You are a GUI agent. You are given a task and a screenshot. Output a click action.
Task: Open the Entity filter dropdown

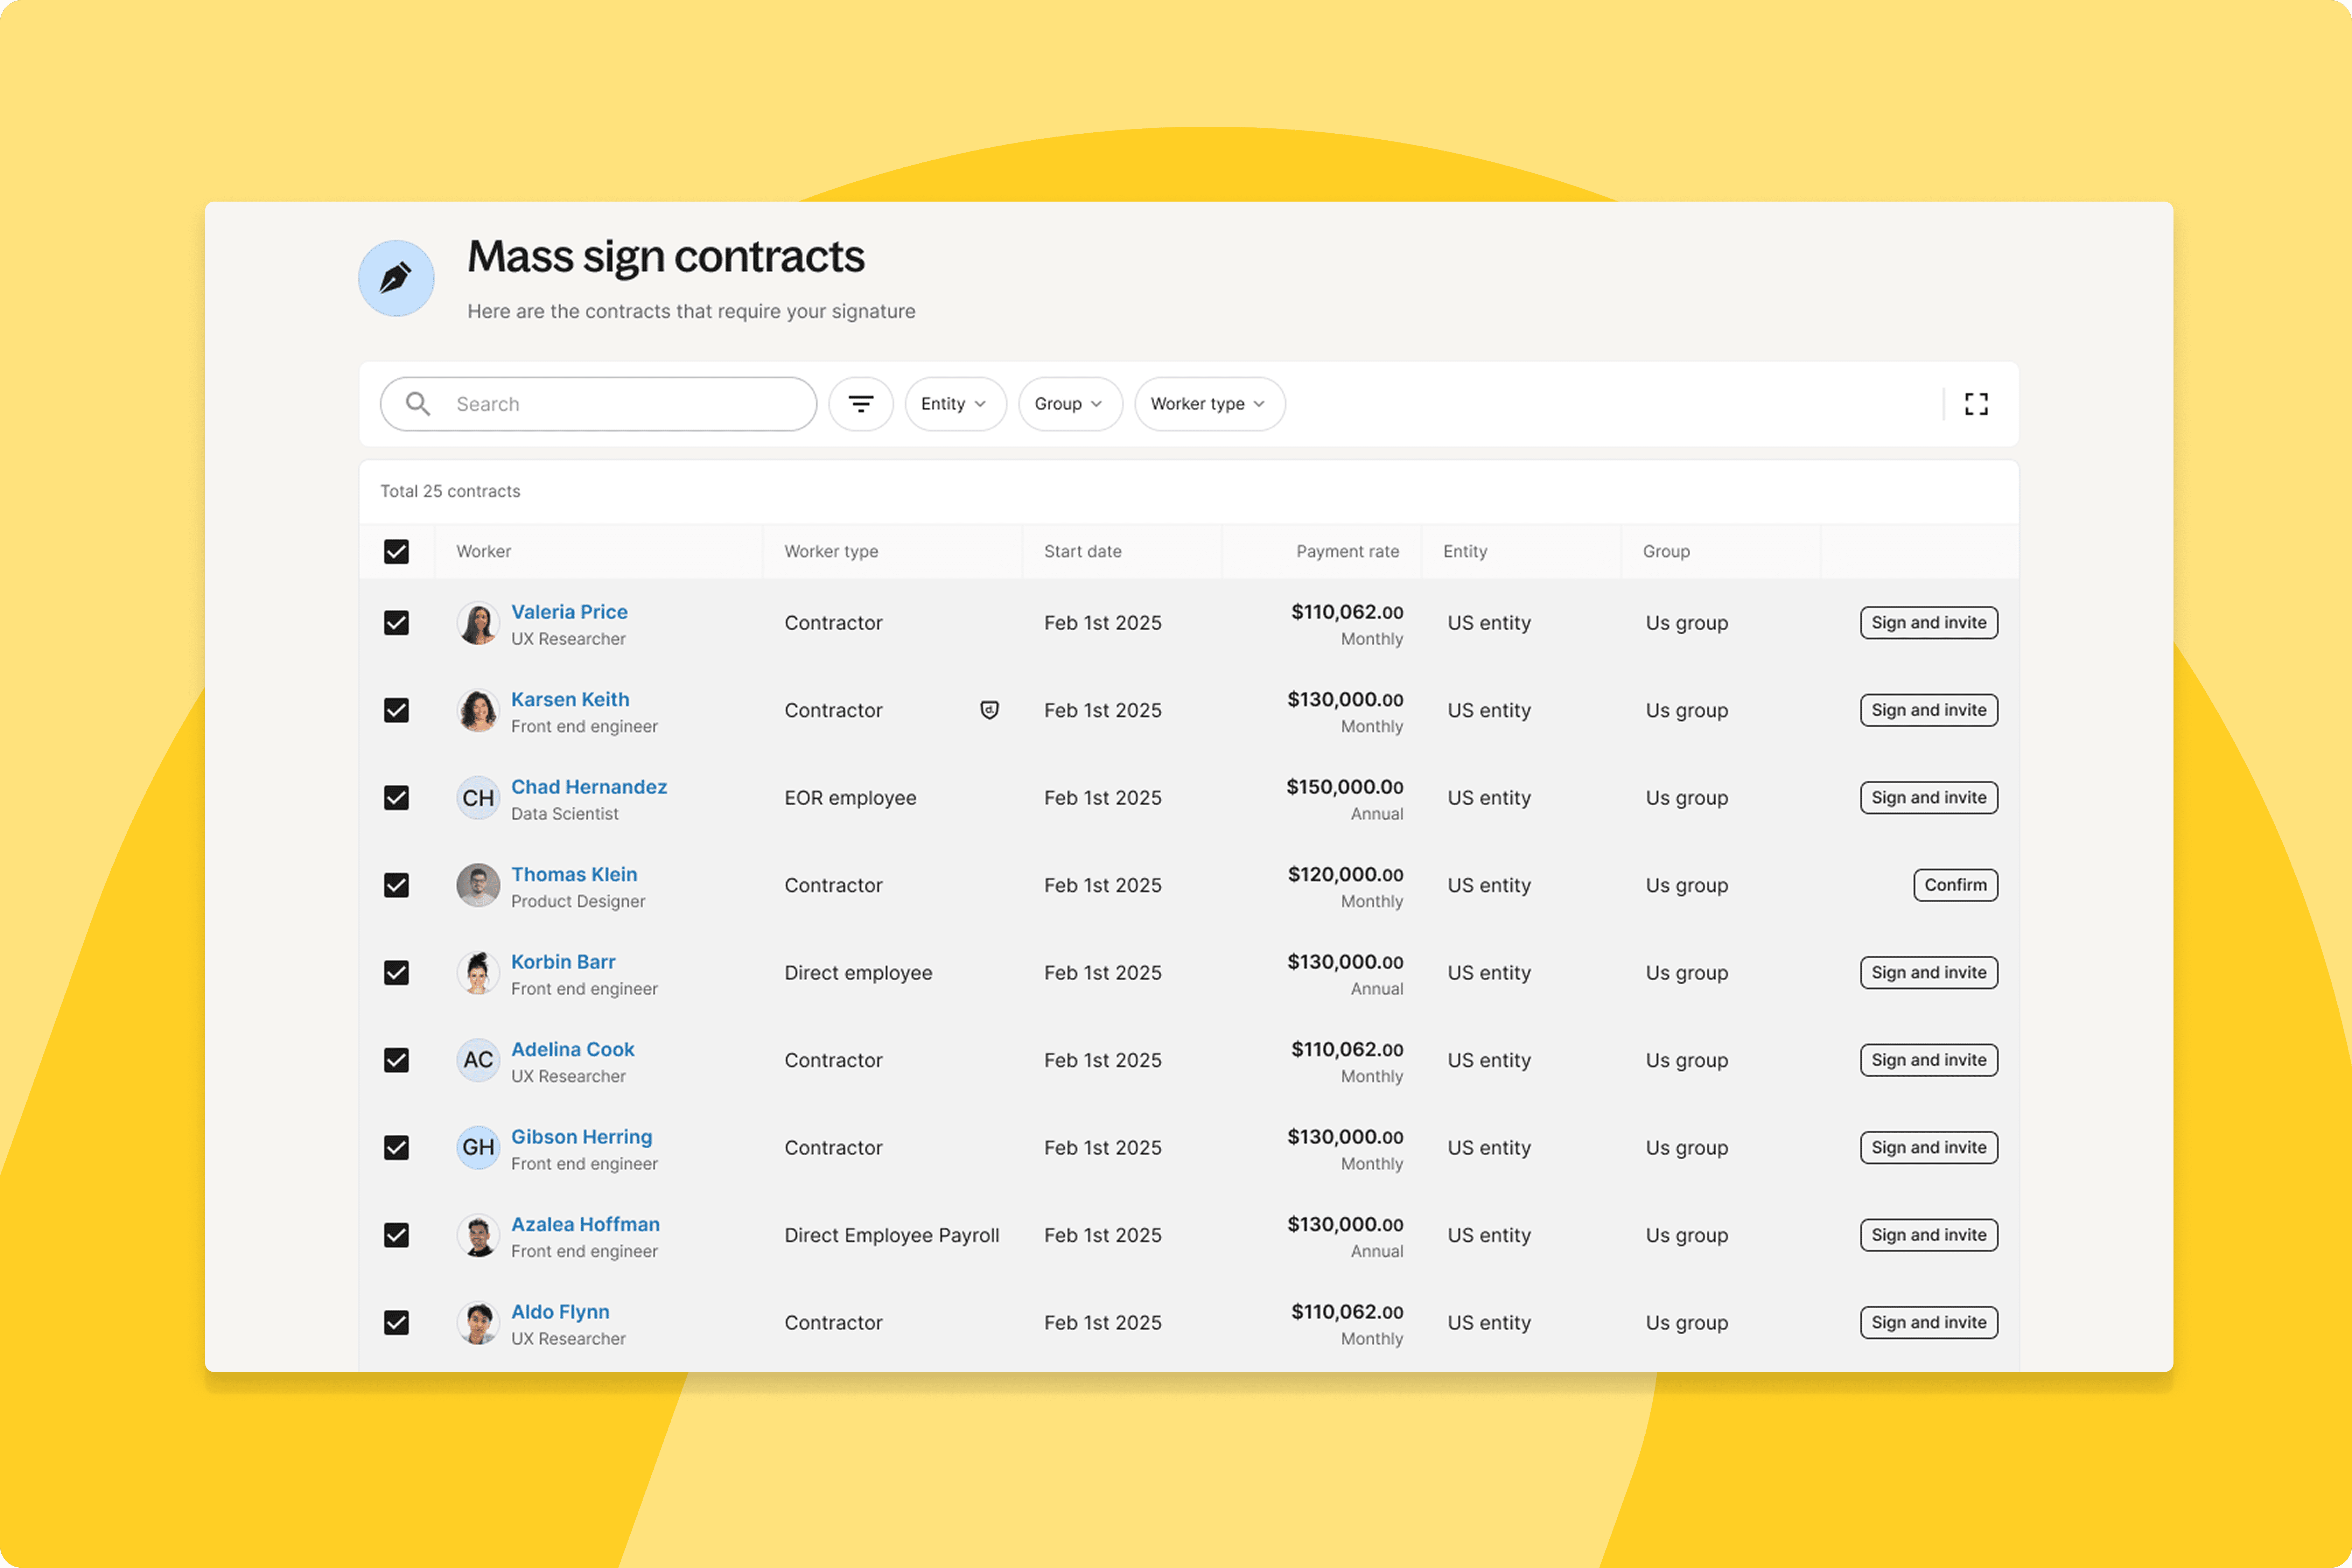click(x=955, y=404)
